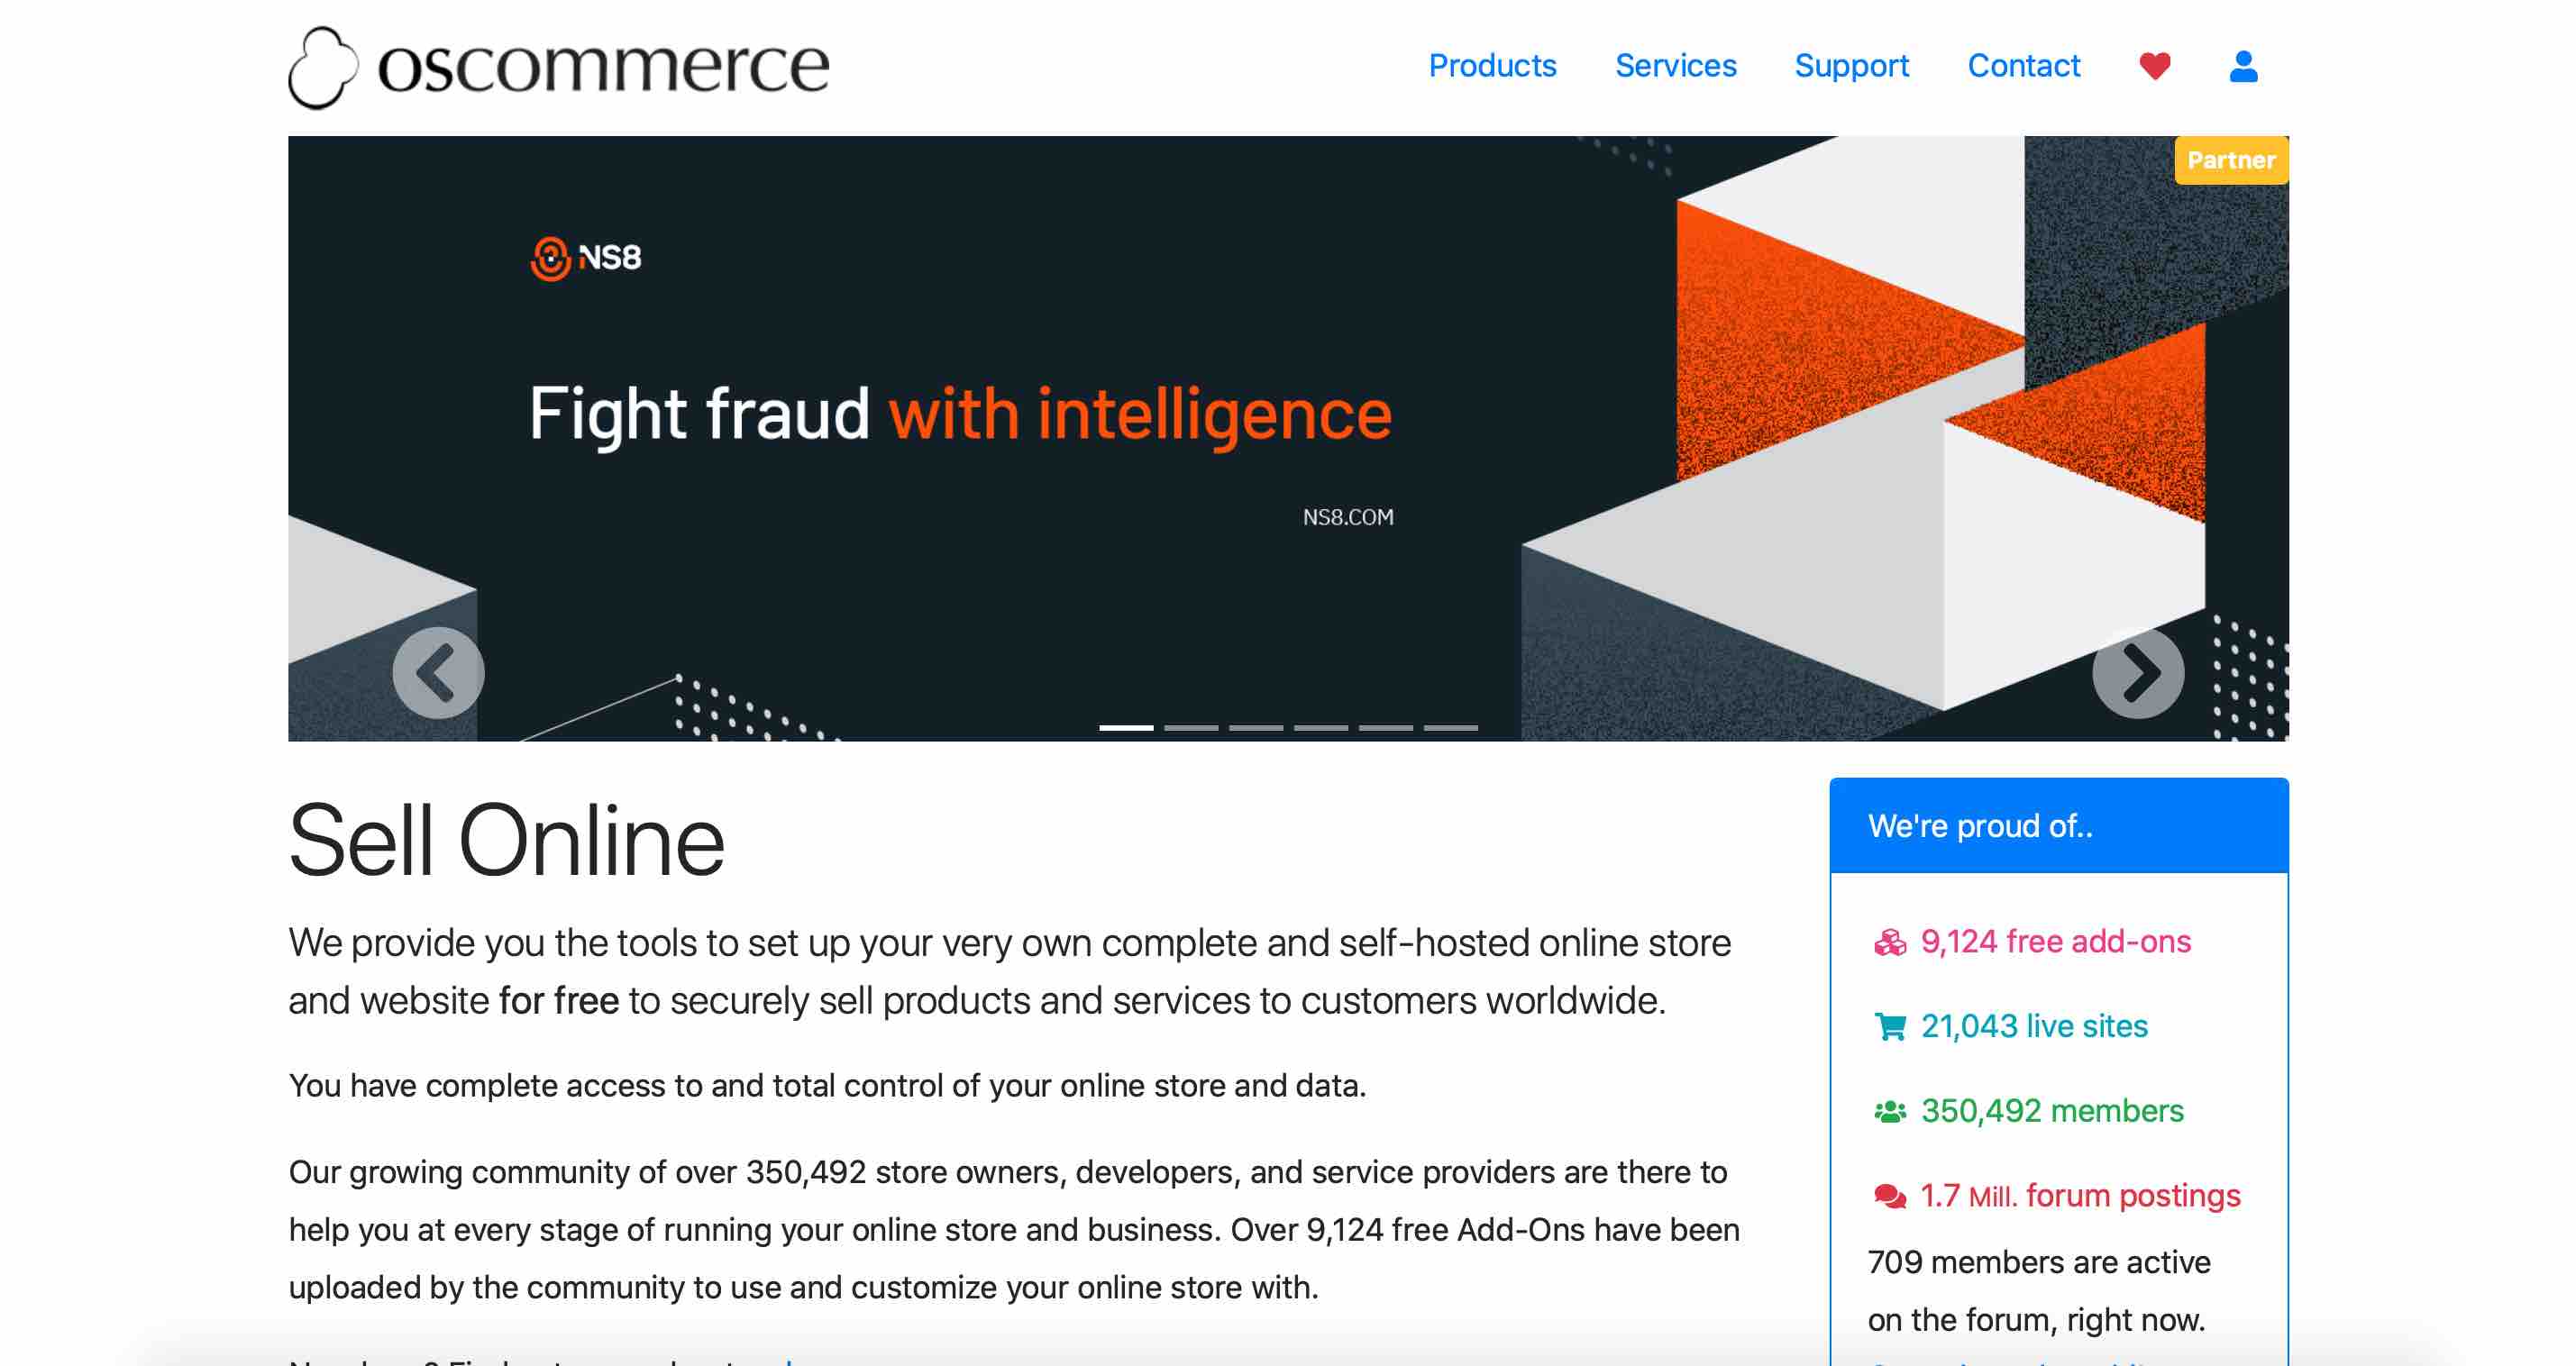Advance to next carousel slide arrow
Image resolution: width=2576 pixels, height=1366 pixels.
click(2138, 673)
